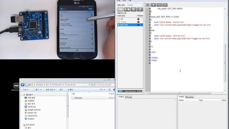Screen dimensions: 229x129
Task: Click the fourth editor toolbar icon at the right
Action: [165, 5]
